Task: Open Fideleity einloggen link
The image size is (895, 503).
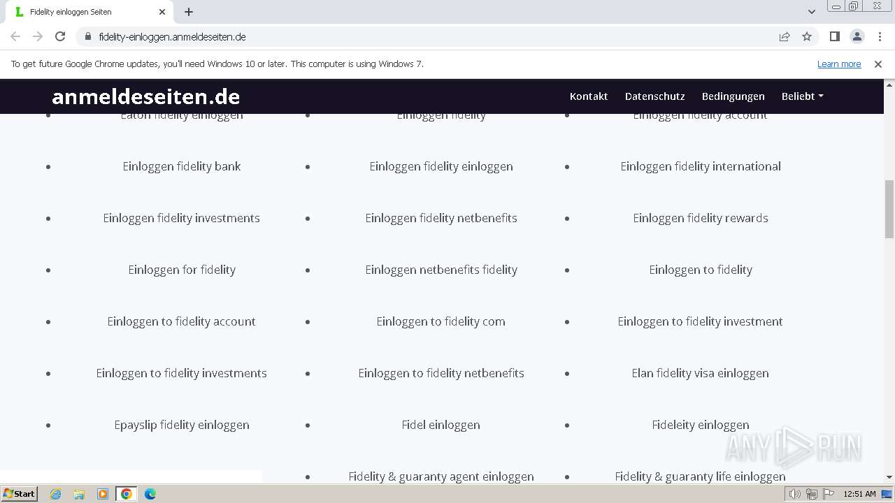Action: 701,425
